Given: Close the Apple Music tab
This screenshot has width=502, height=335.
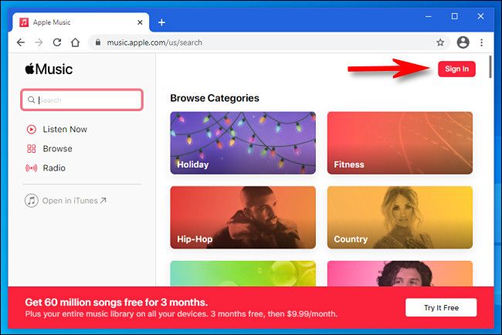Looking at the screenshot, I should [140, 22].
